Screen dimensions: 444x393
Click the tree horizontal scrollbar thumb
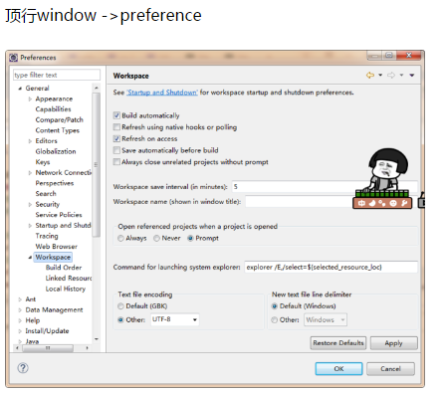(48, 348)
